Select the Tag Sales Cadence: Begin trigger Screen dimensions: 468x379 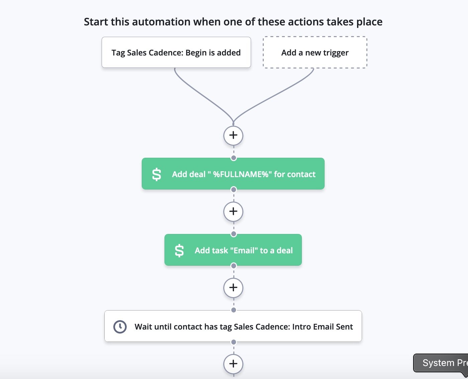point(176,52)
